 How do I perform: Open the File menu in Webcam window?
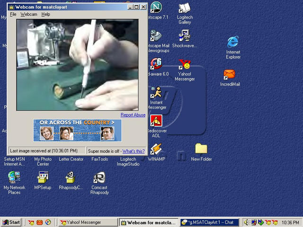click(13, 14)
